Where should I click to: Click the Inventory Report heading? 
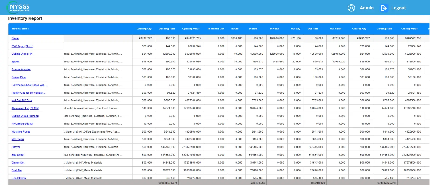click(x=25, y=18)
